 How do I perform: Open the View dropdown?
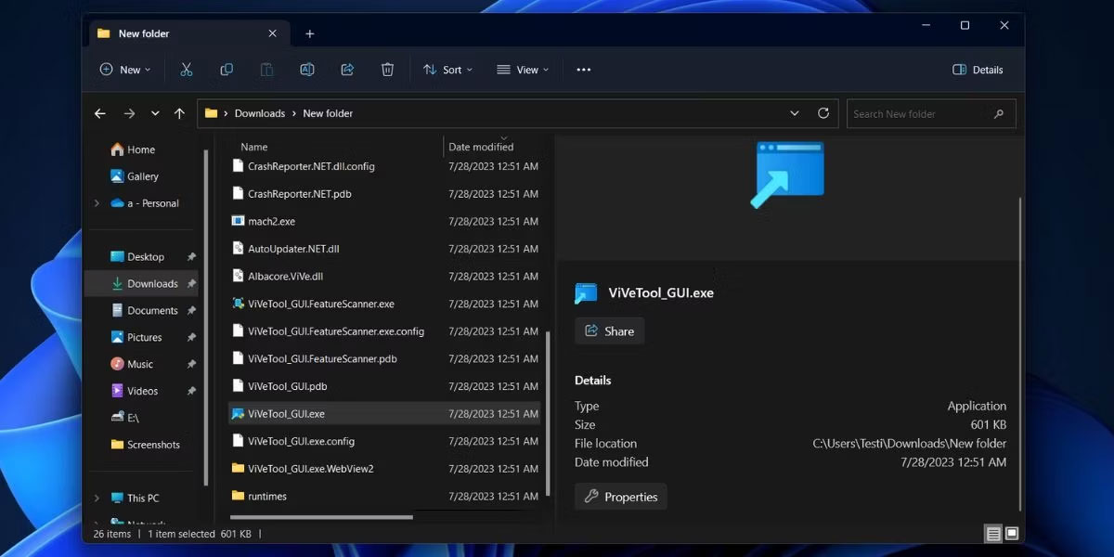523,70
